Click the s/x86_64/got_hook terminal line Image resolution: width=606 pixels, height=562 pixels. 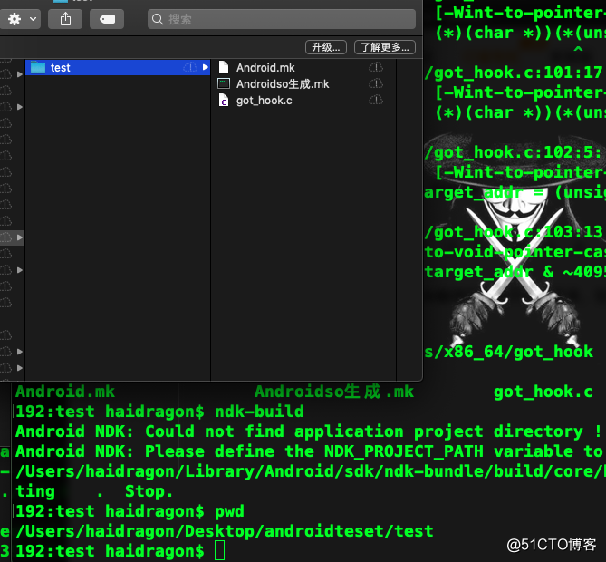[508, 352]
